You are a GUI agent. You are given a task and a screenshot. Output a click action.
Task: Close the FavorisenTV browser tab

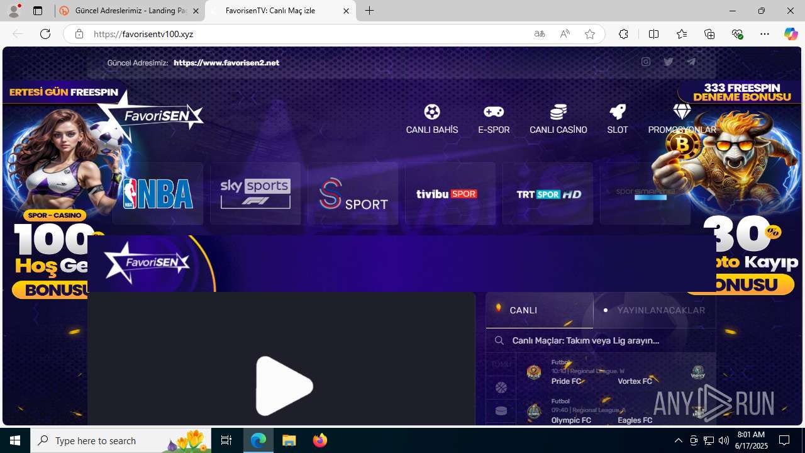tap(346, 11)
